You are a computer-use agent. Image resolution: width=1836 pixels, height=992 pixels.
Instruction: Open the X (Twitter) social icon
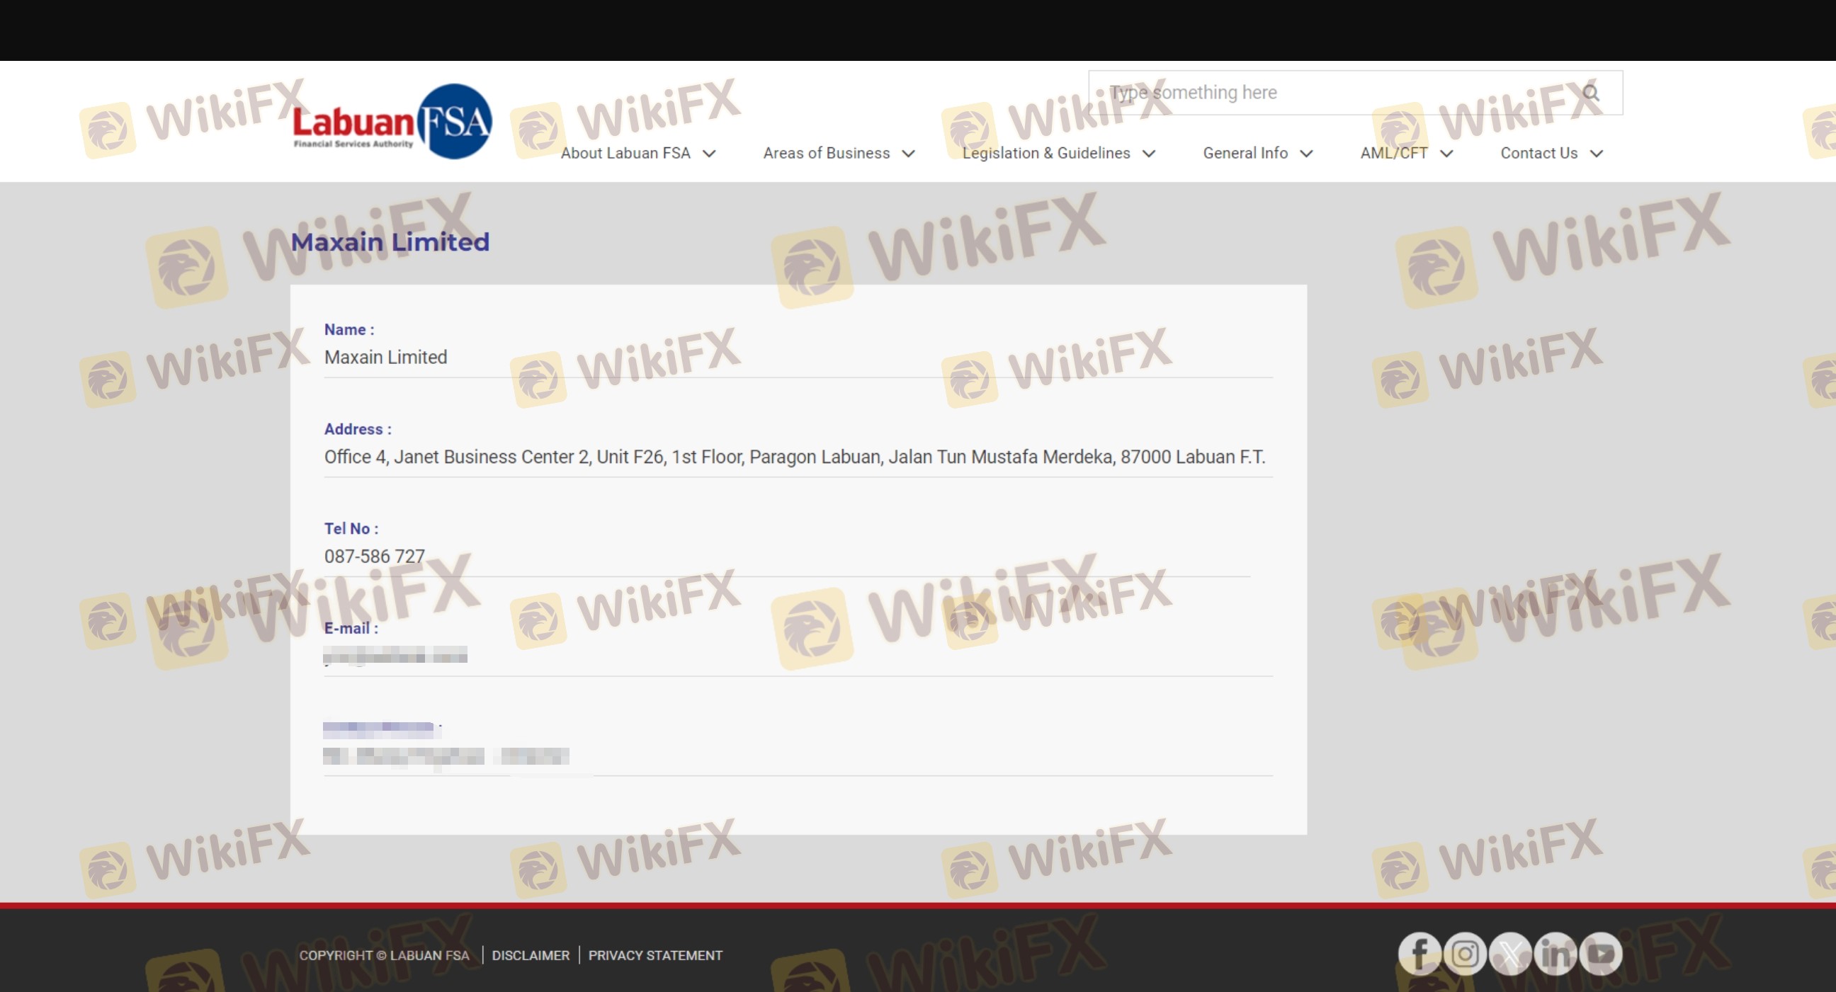pos(1510,954)
